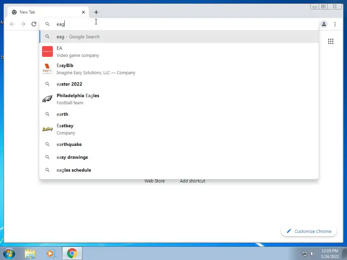This screenshot has height=260, width=347.
Task: Click magnifier icon in the address bar
Action: point(47,24)
